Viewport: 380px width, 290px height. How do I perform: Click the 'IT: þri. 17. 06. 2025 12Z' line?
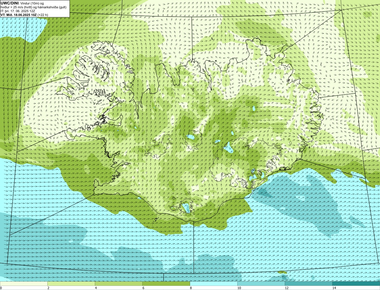18,11
